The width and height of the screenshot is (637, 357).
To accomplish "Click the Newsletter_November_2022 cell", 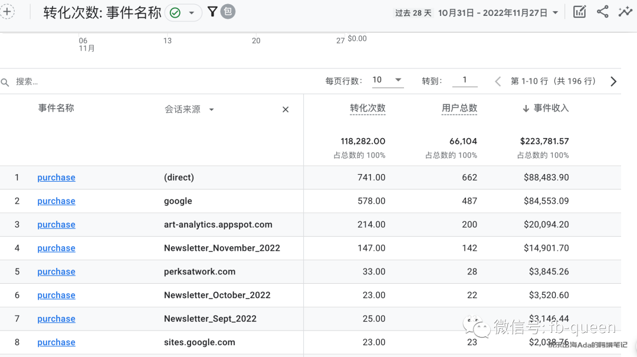I will click(x=222, y=248).
